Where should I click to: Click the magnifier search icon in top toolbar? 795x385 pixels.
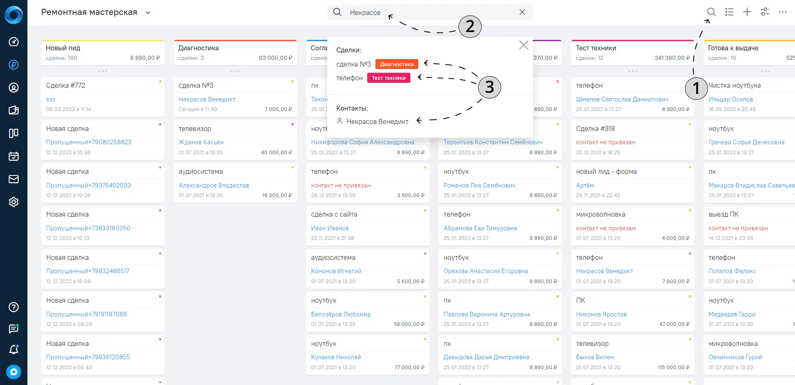pyautogui.click(x=711, y=12)
